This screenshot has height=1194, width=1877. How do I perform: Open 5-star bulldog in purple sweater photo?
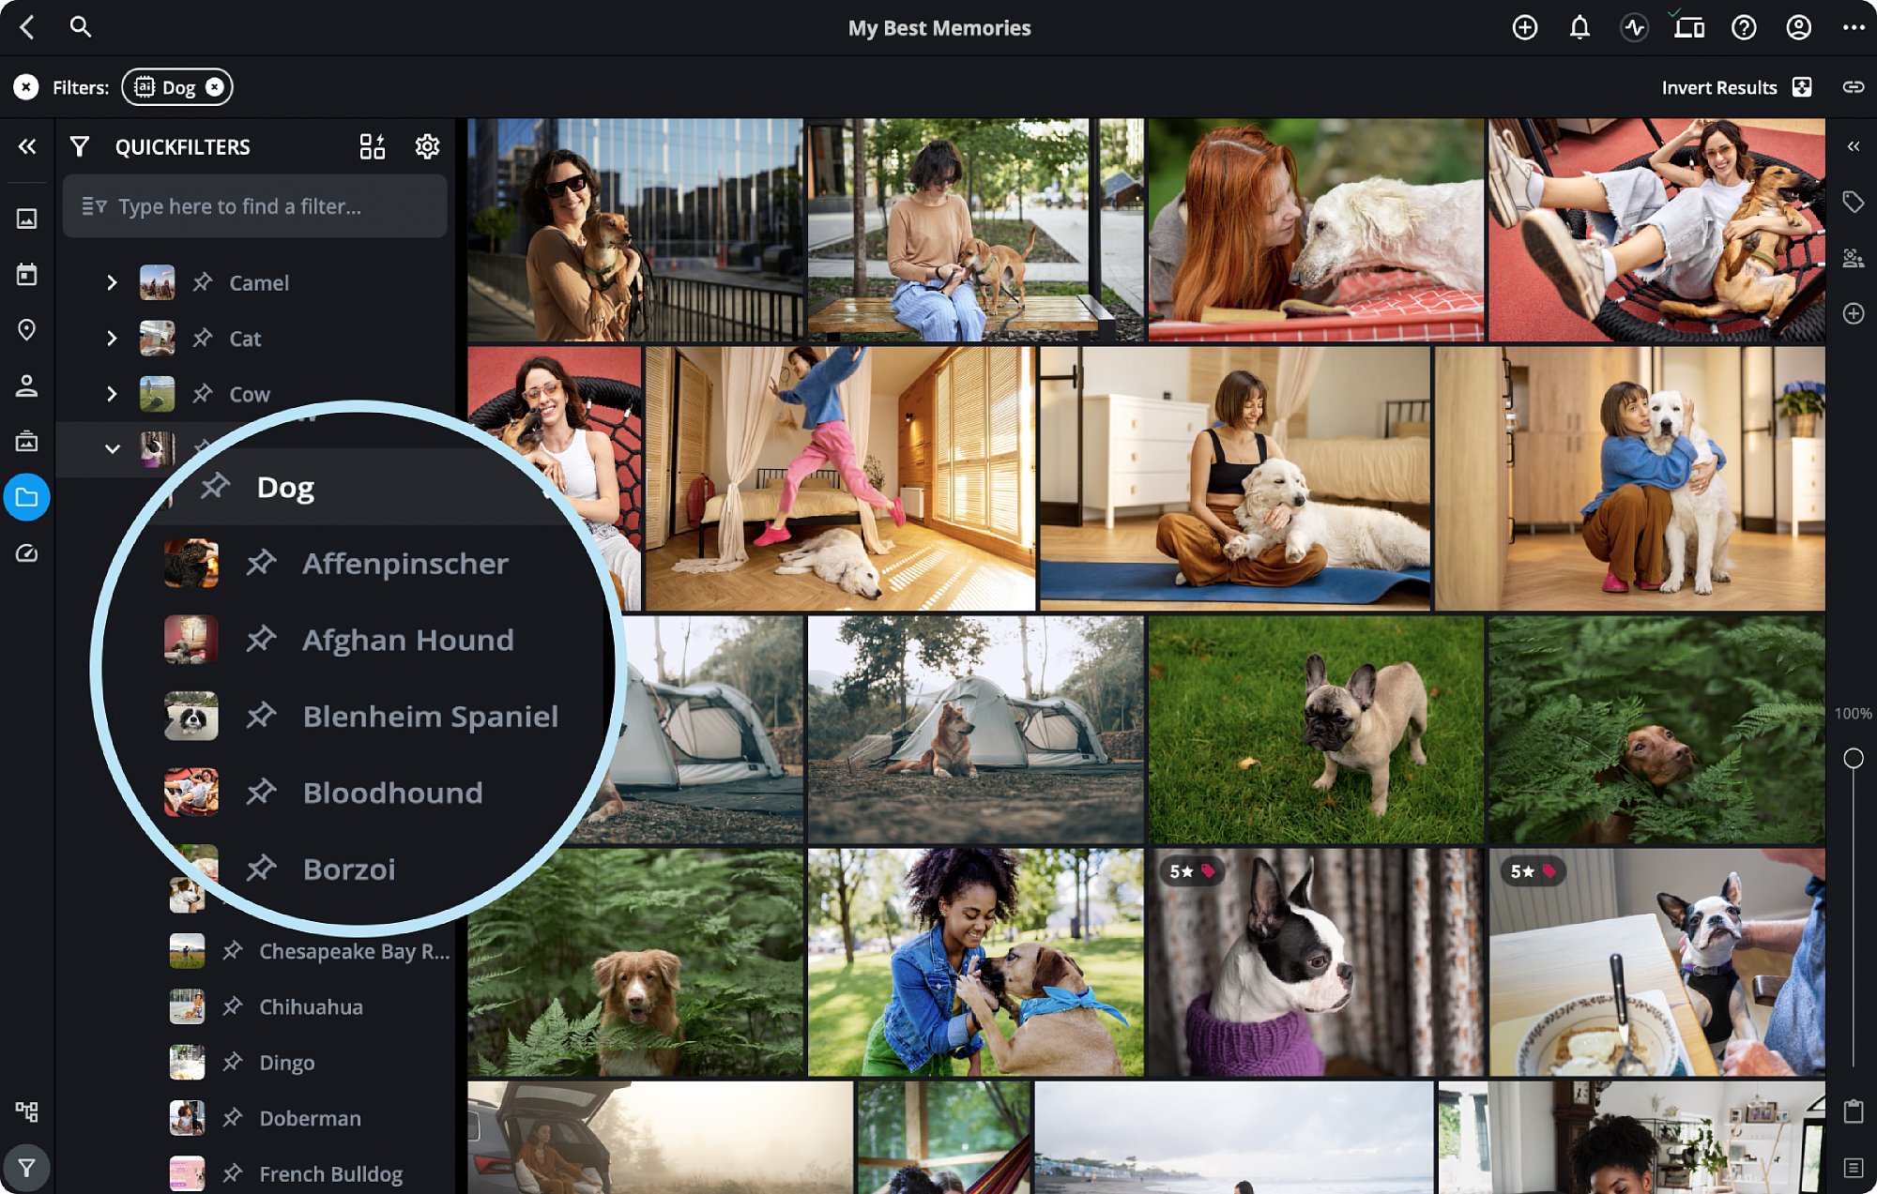click(x=1316, y=962)
